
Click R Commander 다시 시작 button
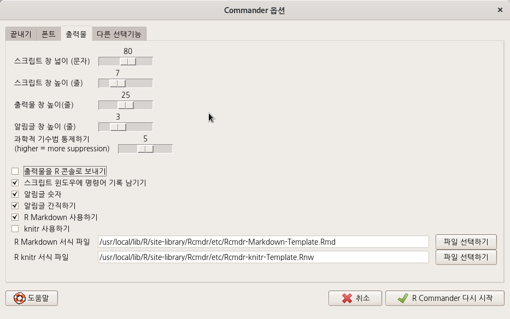(445, 298)
